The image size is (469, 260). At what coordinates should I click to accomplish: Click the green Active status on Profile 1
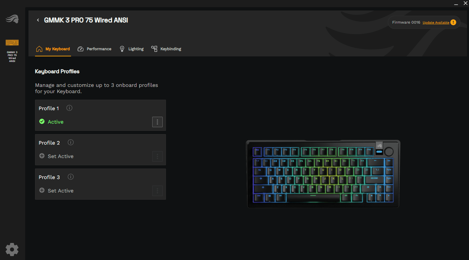51,122
